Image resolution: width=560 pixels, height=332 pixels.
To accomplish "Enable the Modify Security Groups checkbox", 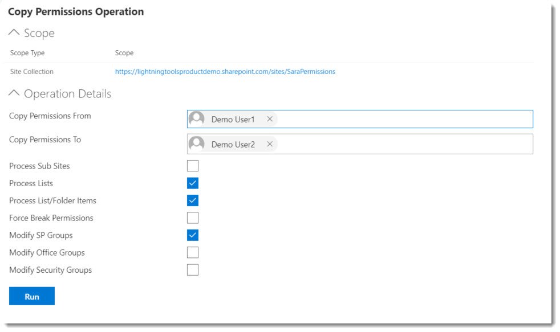I will [x=193, y=270].
